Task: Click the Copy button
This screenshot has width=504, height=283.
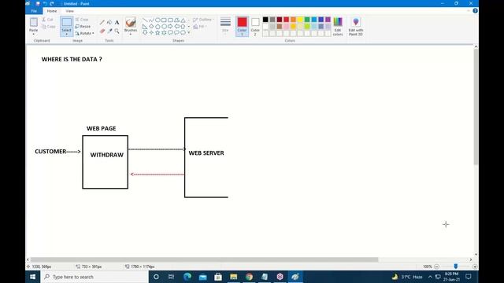Action: 49,26
